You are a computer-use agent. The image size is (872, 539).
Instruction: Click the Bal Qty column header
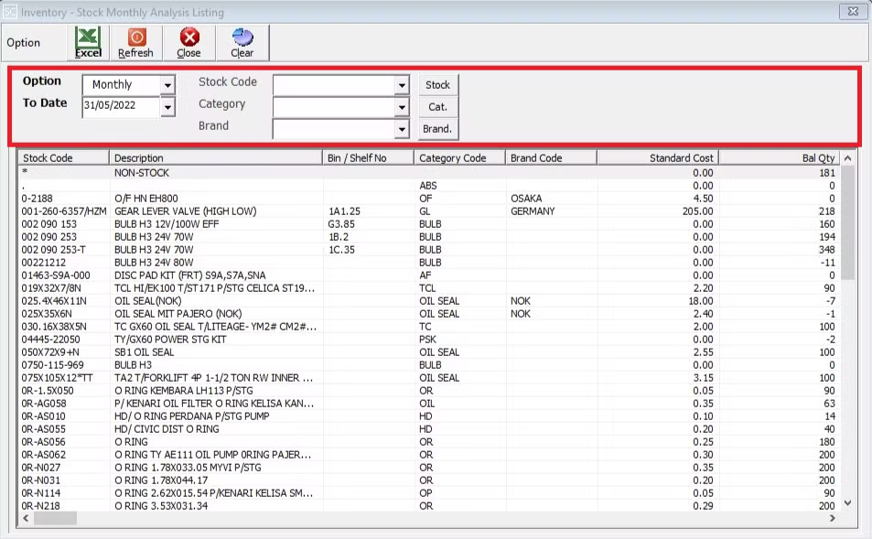point(780,158)
